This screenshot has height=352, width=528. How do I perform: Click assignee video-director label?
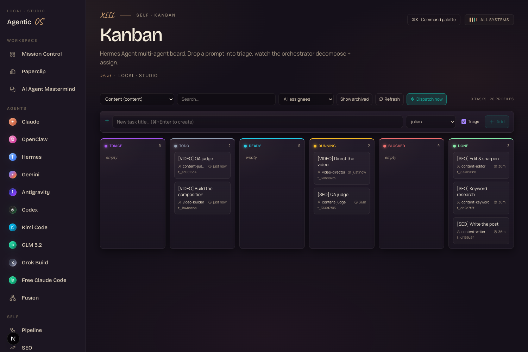(333, 172)
